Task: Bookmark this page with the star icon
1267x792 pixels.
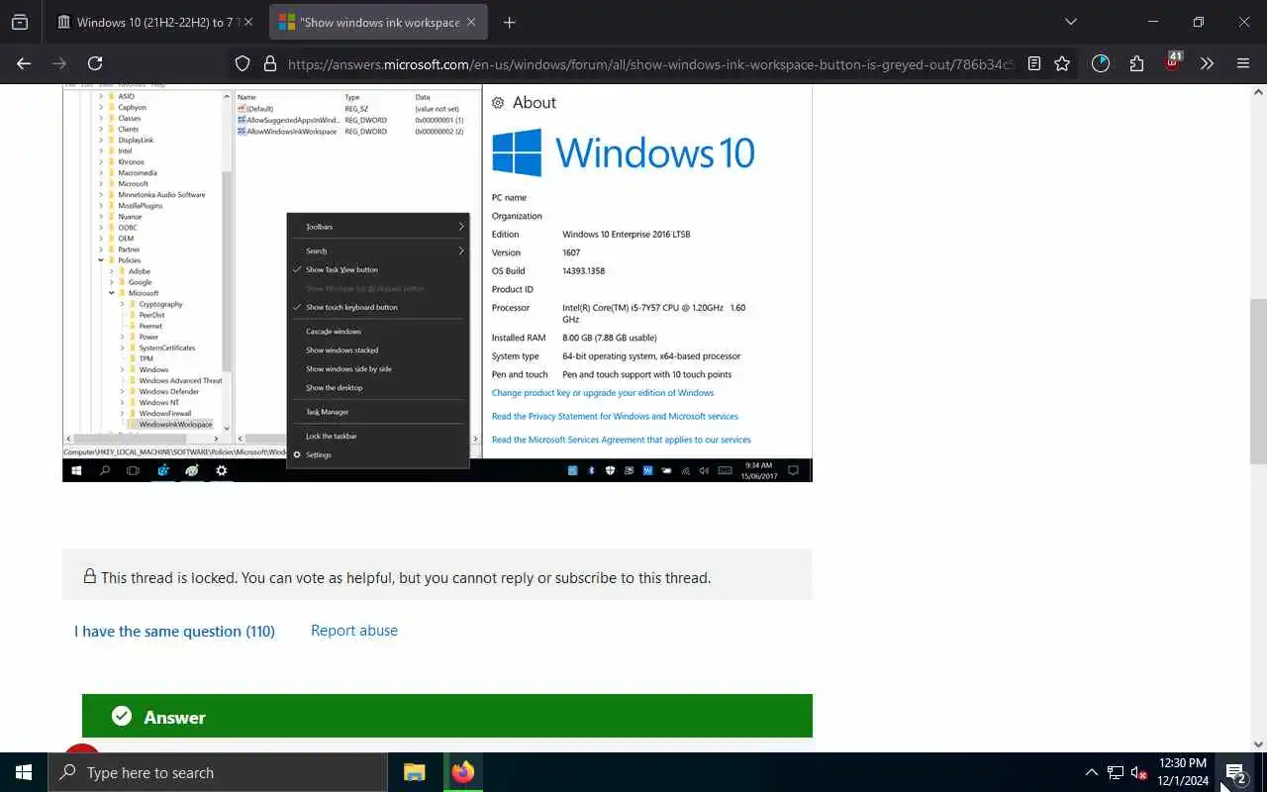Action: [1062, 63]
